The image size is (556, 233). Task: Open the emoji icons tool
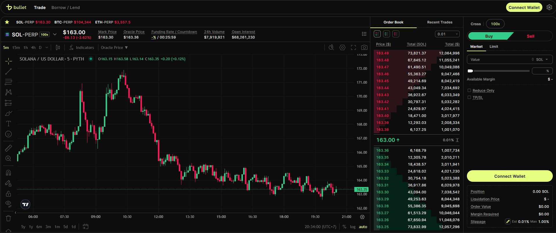pyautogui.click(x=8, y=134)
